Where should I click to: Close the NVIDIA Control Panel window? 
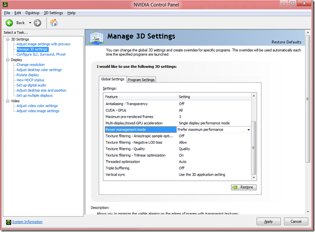pyautogui.click(x=304, y=3)
